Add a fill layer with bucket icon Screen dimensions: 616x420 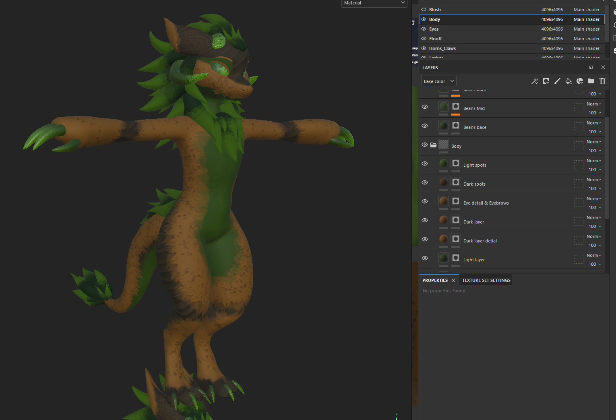point(568,81)
